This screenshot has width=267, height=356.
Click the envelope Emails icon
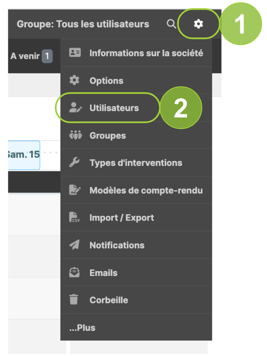coord(74,272)
